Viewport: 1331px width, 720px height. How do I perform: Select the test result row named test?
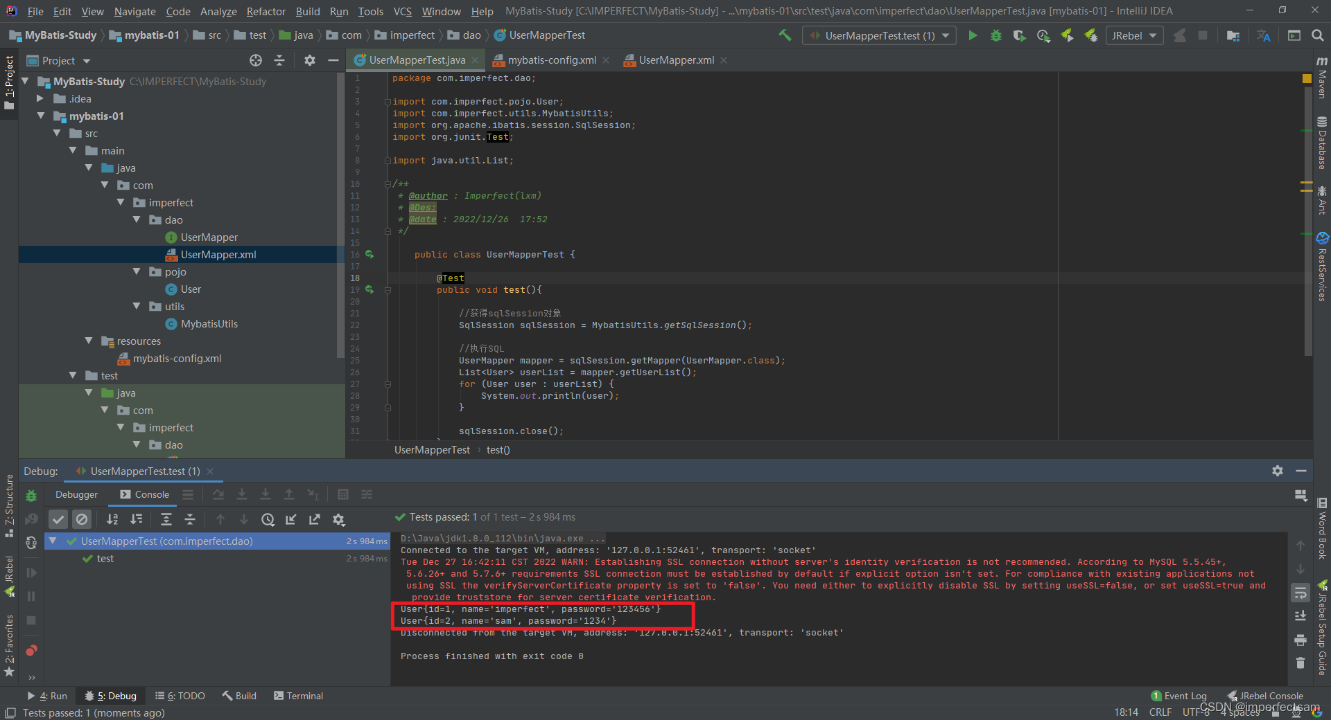coord(218,559)
